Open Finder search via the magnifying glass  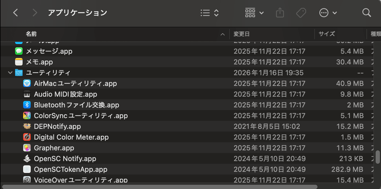[x=366, y=13]
